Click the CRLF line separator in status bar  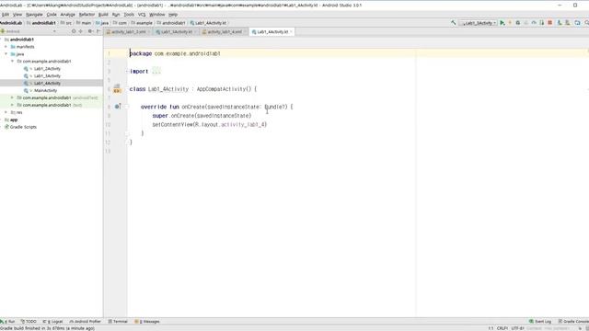[502, 328]
